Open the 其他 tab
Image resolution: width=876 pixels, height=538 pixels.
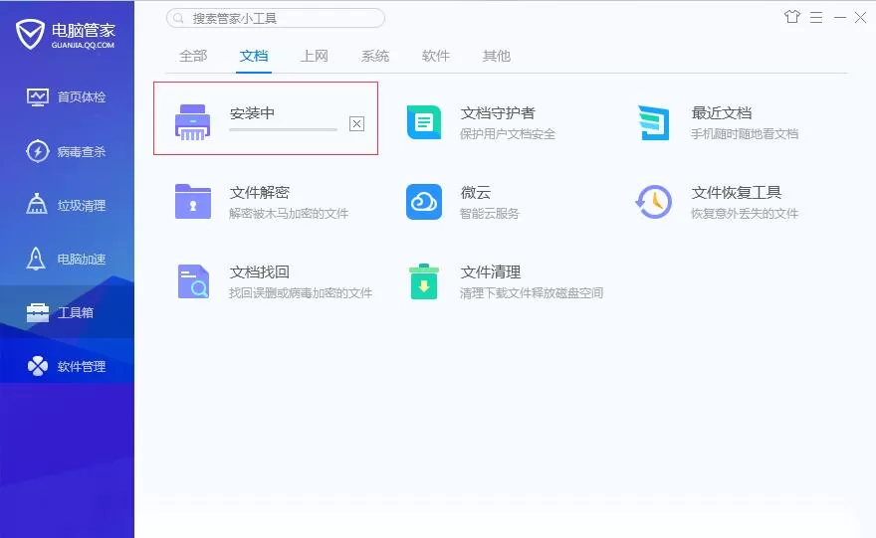(496, 56)
